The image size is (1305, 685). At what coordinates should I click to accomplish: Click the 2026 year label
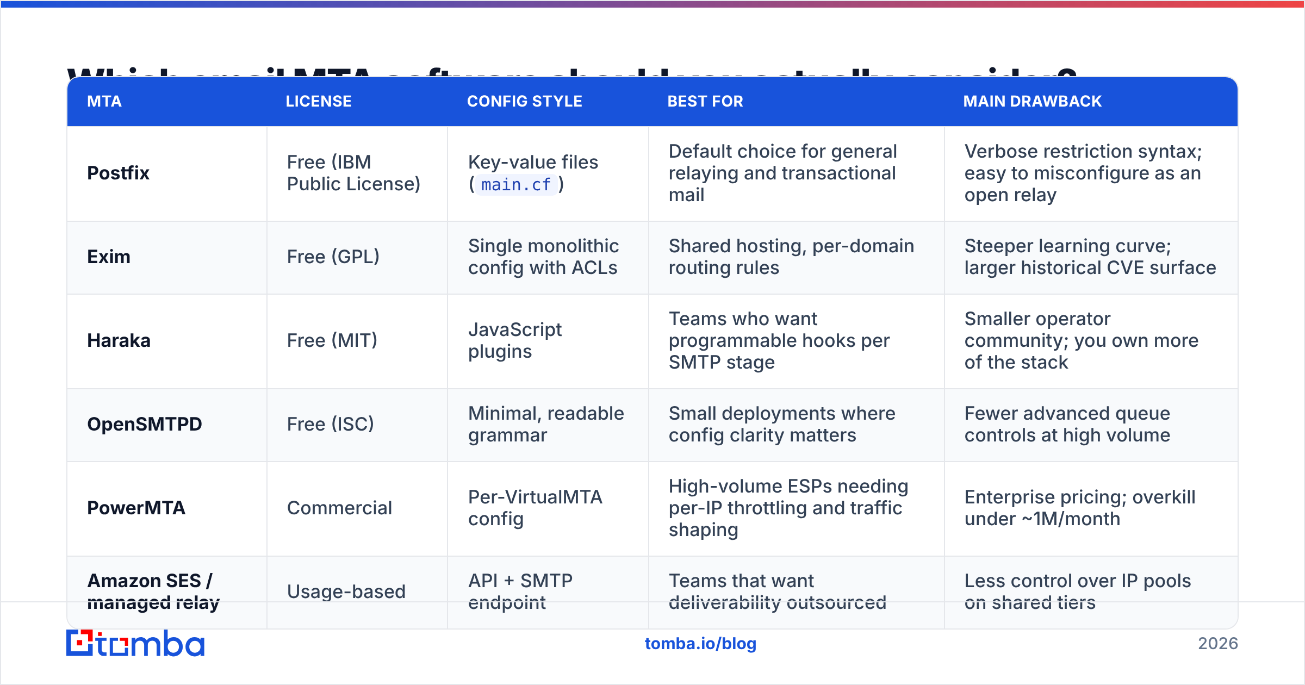tap(1218, 644)
